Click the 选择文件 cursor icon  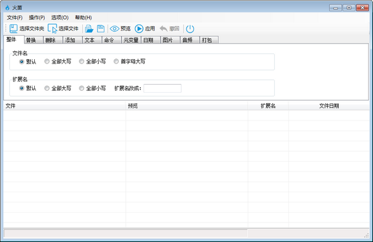(52, 29)
